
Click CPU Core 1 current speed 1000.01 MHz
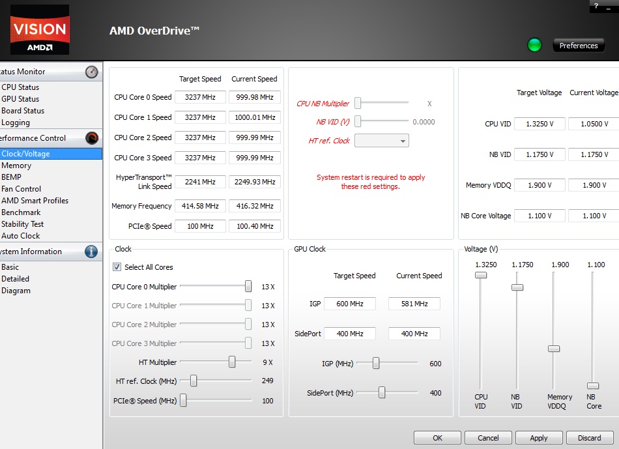(255, 117)
